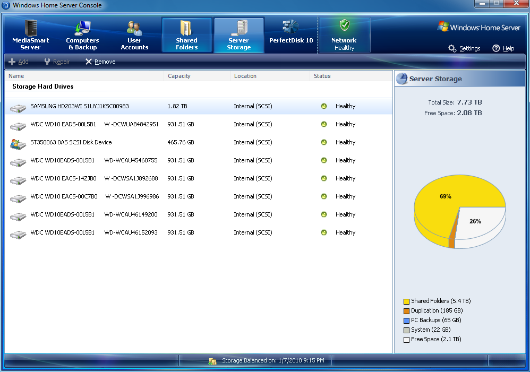The image size is (530, 372).
Task: Select the Storage Hard Drives group heading
Action: 43,86
